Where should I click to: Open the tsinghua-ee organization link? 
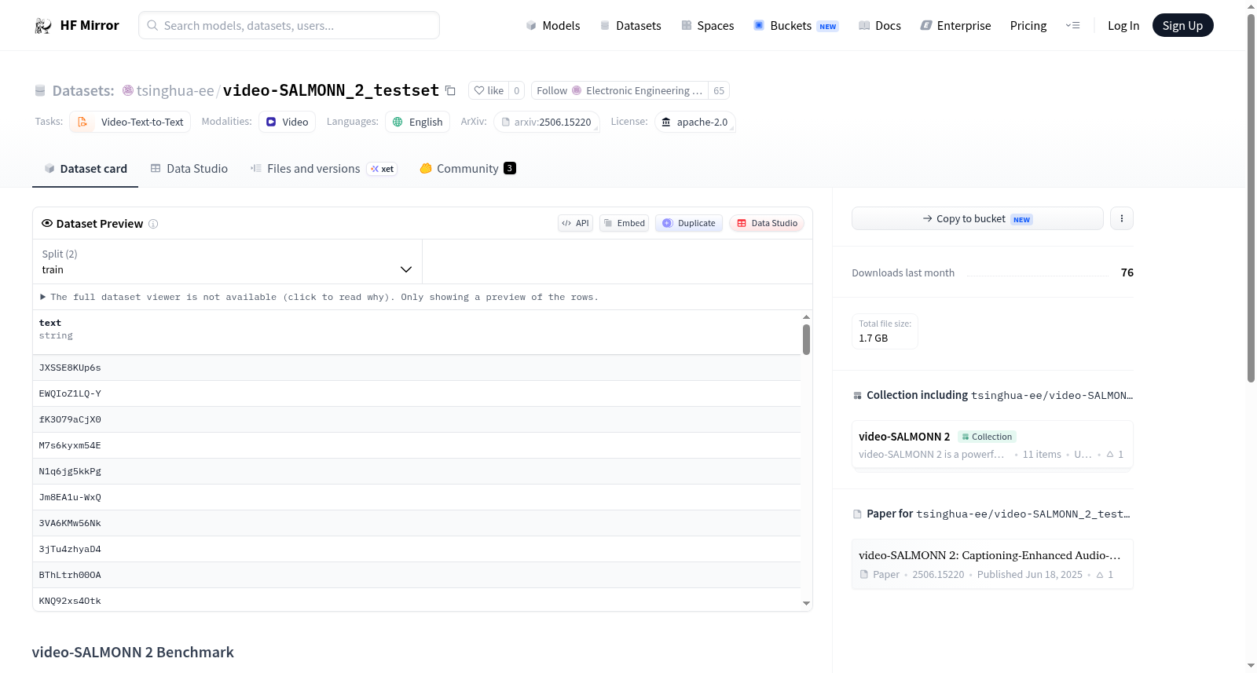[175, 90]
